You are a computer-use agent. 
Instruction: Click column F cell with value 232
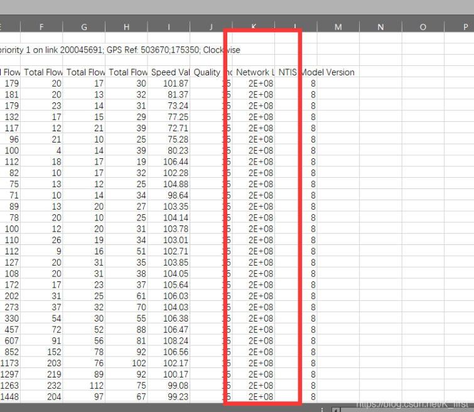click(41, 386)
